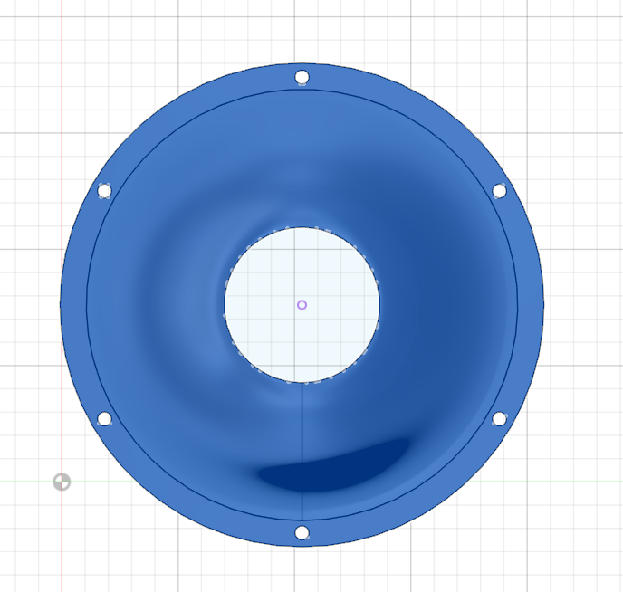The image size is (623, 592).
Task: Select the upper-left mounting hole
Action: pos(104,191)
